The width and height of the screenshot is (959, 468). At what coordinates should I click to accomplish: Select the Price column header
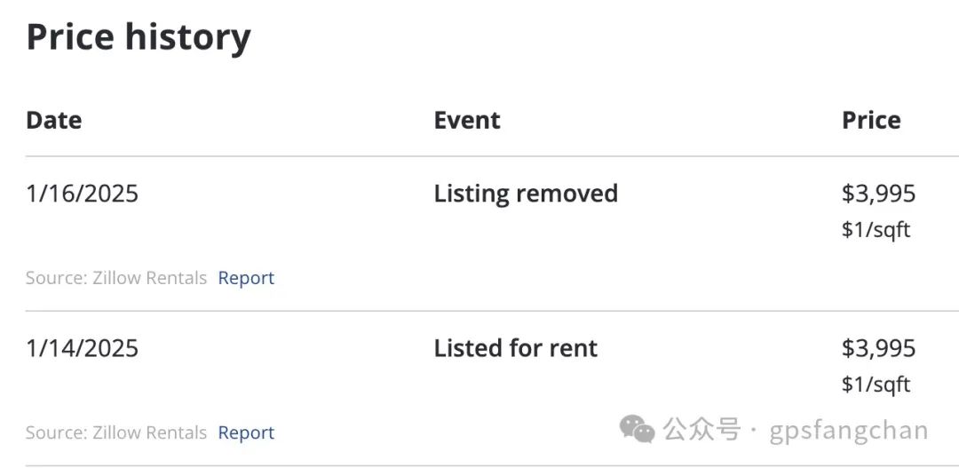tap(871, 120)
